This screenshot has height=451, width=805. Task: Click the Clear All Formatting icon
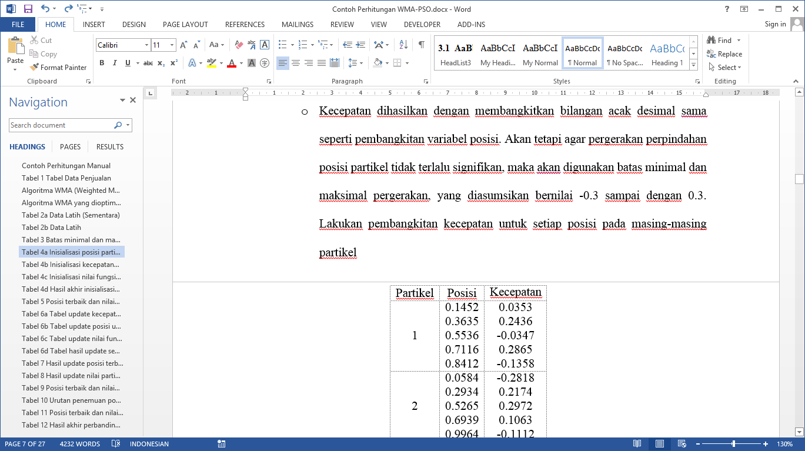[x=239, y=45]
